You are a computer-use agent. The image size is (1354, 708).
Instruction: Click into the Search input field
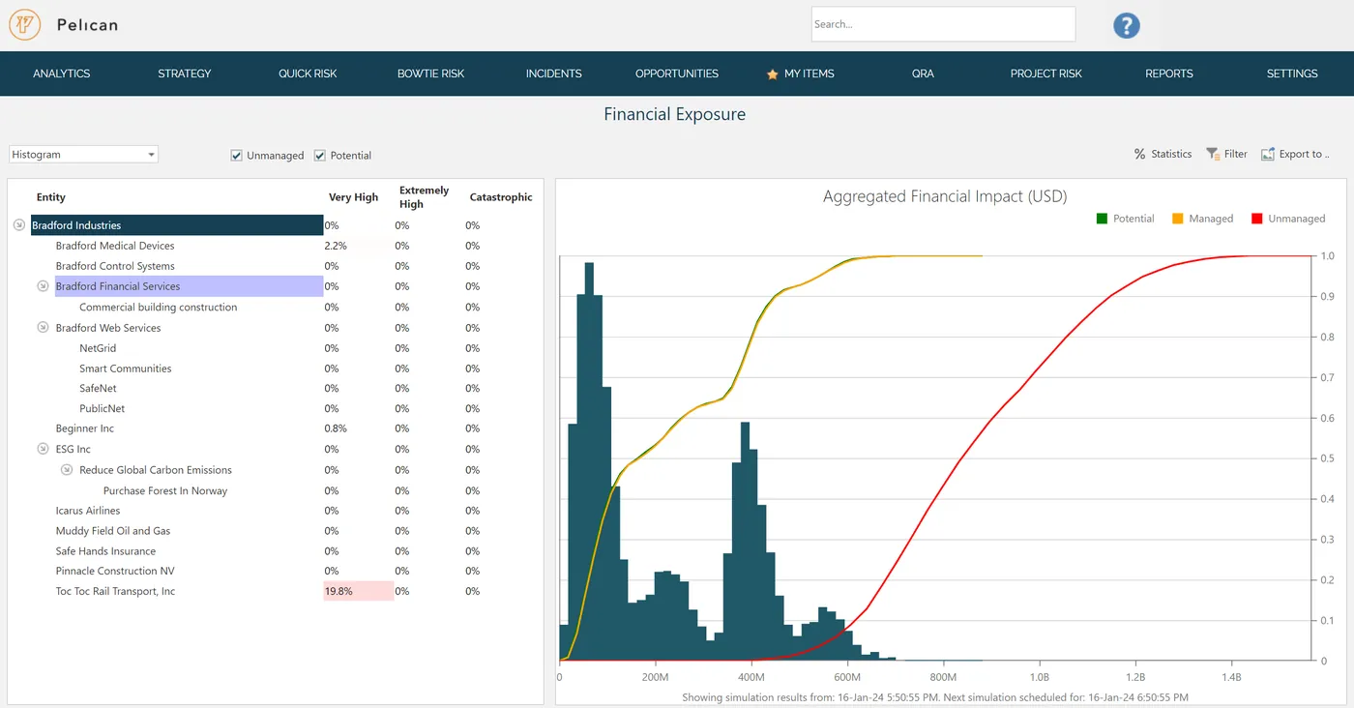point(943,24)
